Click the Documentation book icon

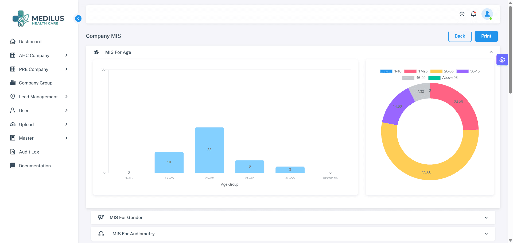pyautogui.click(x=13, y=165)
